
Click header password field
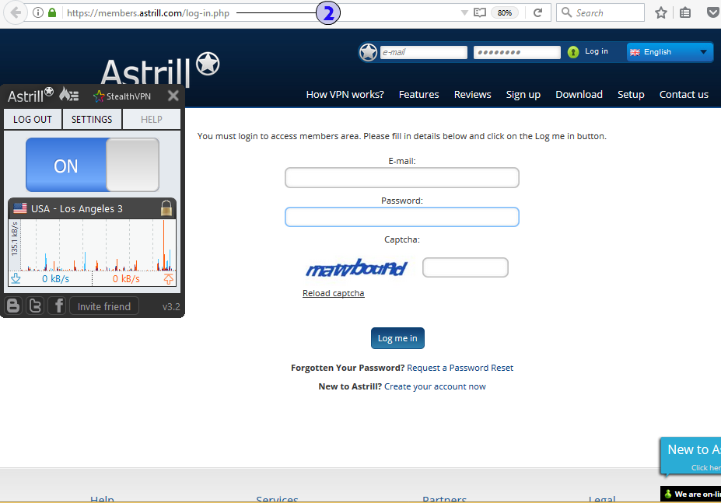(517, 52)
